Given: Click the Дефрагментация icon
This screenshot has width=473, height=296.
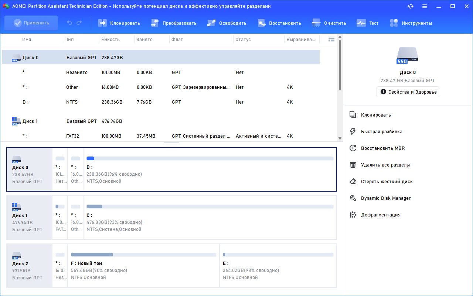Looking at the screenshot, I should [x=353, y=215].
